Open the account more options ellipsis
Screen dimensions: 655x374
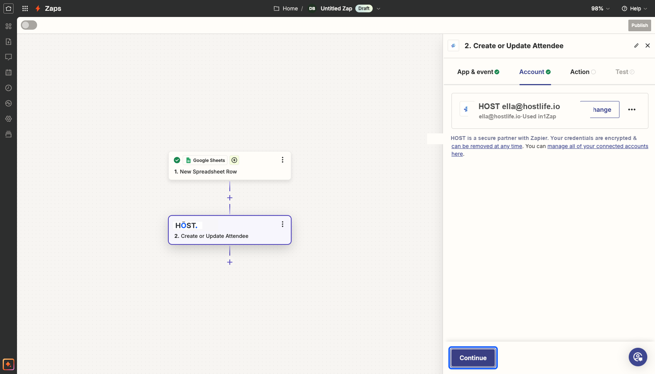[632, 110]
